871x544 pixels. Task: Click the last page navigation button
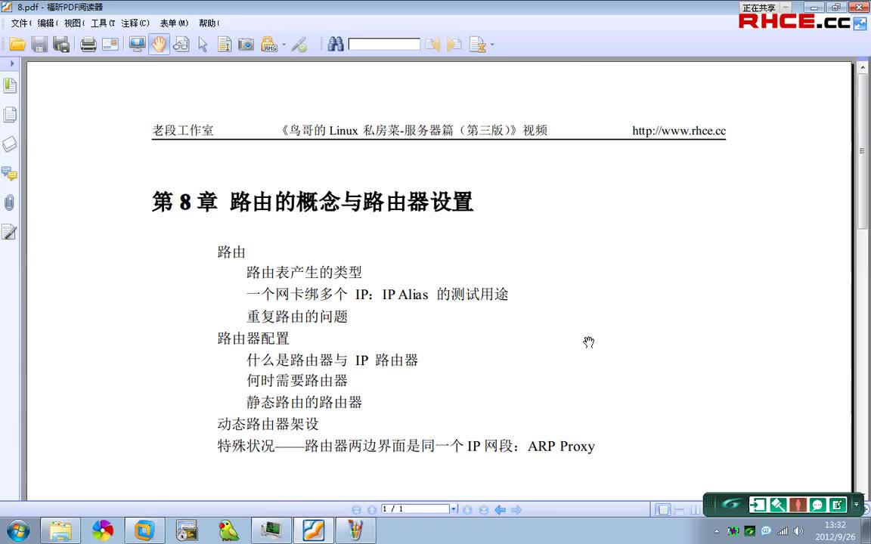483,509
